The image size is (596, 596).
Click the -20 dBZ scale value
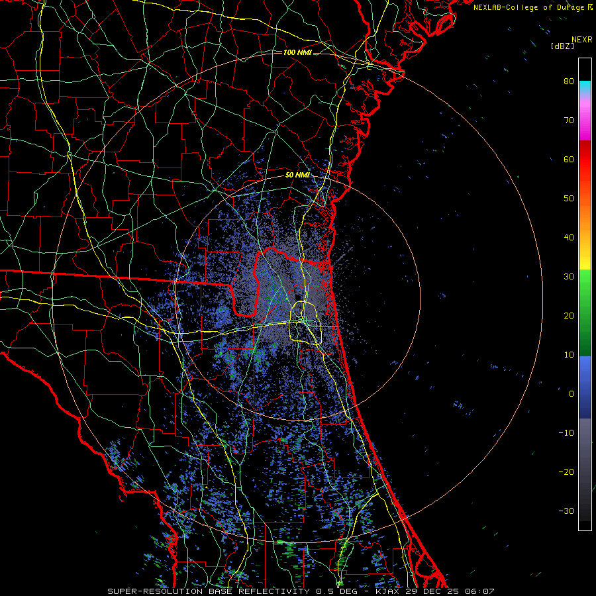pos(566,472)
